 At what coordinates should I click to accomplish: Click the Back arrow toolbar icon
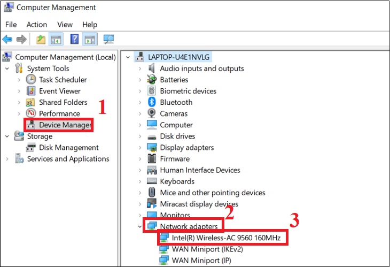tap(7, 39)
